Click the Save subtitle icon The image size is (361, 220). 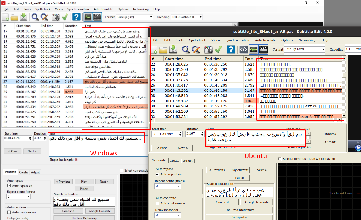(173, 49)
